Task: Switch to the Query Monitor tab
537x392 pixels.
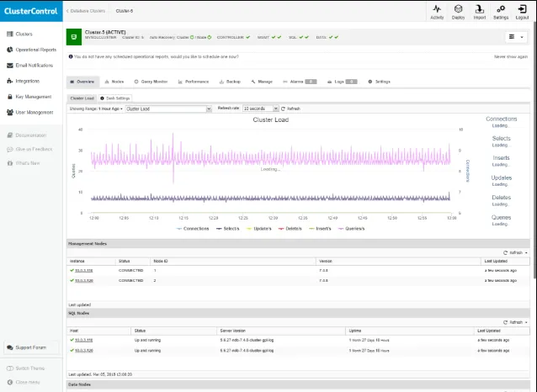Action: [151, 82]
